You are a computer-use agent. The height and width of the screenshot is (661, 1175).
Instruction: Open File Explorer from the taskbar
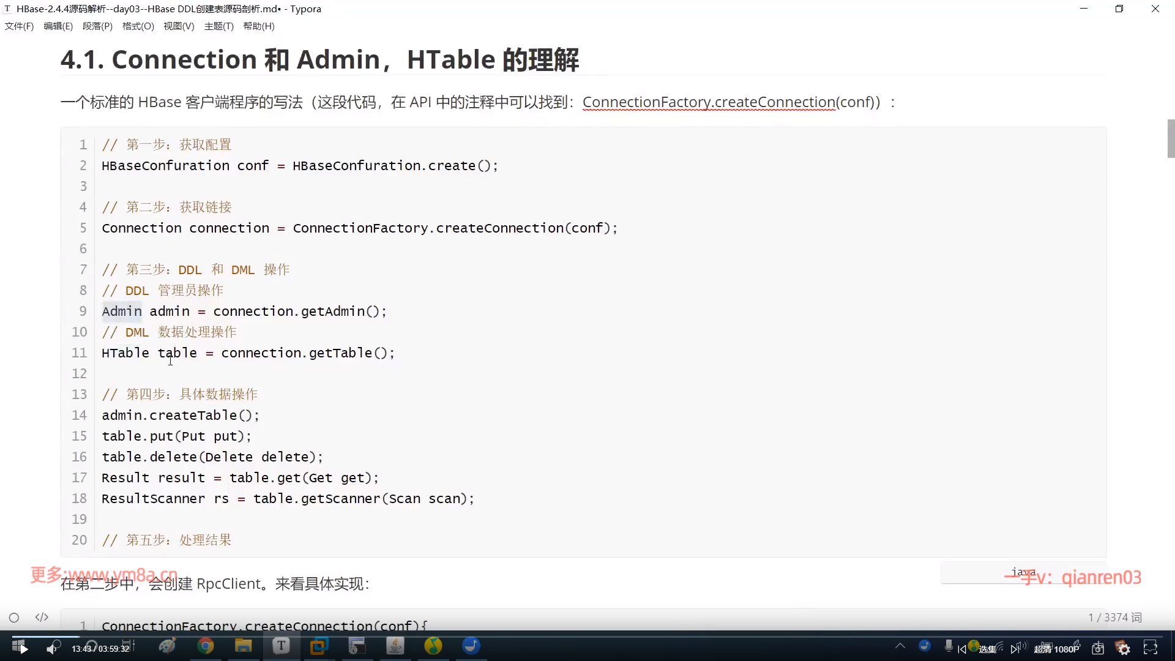click(x=243, y=646)
